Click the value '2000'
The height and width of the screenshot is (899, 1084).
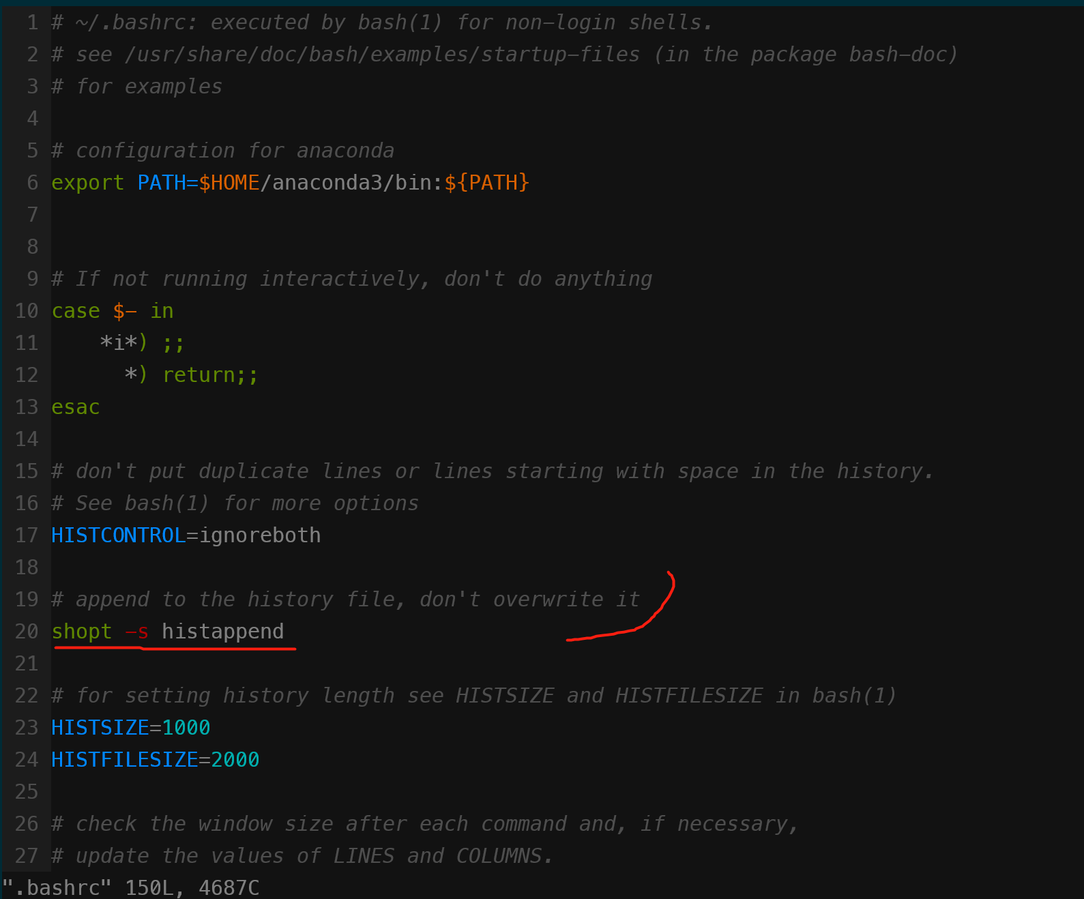point(235,760)
